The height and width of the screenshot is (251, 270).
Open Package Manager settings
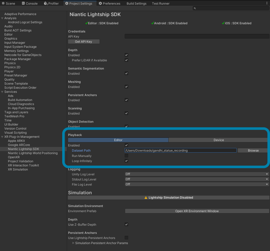[18, 59]
